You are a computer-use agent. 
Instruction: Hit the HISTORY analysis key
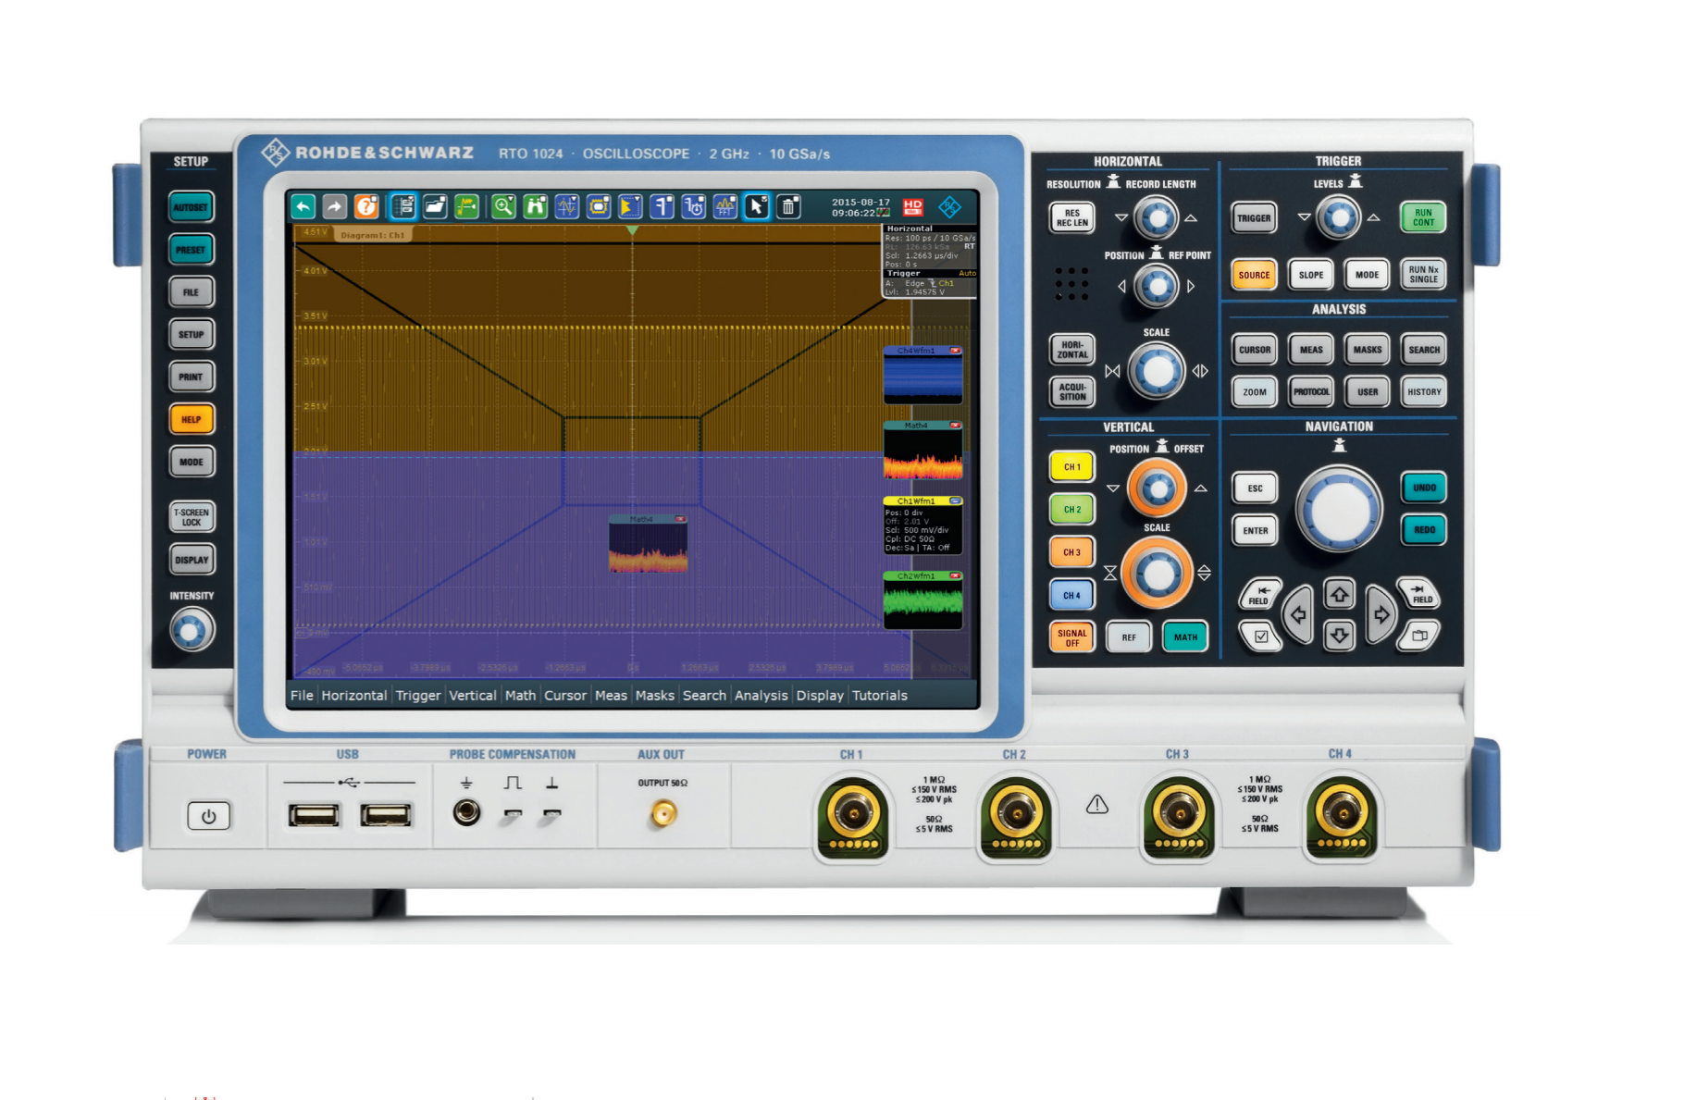point(1423,391)
